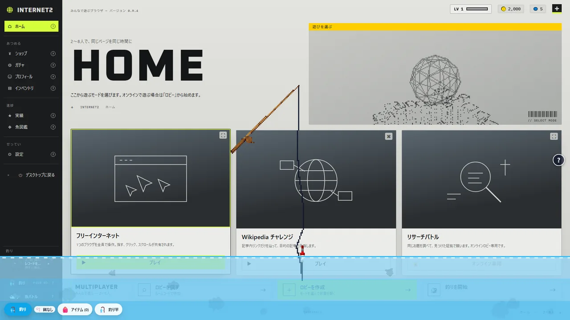Open プロフィール from the sidebar
This screenshot has height=320, width=570.
[32, 76]
